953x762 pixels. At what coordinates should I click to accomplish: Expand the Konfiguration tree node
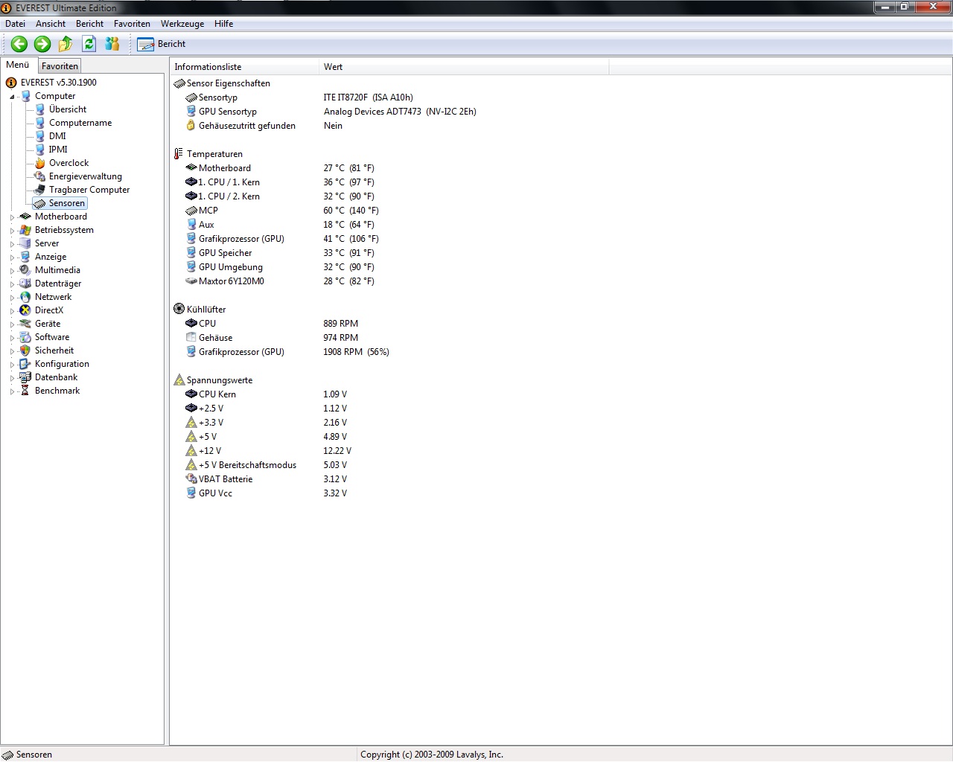point(12,365)
